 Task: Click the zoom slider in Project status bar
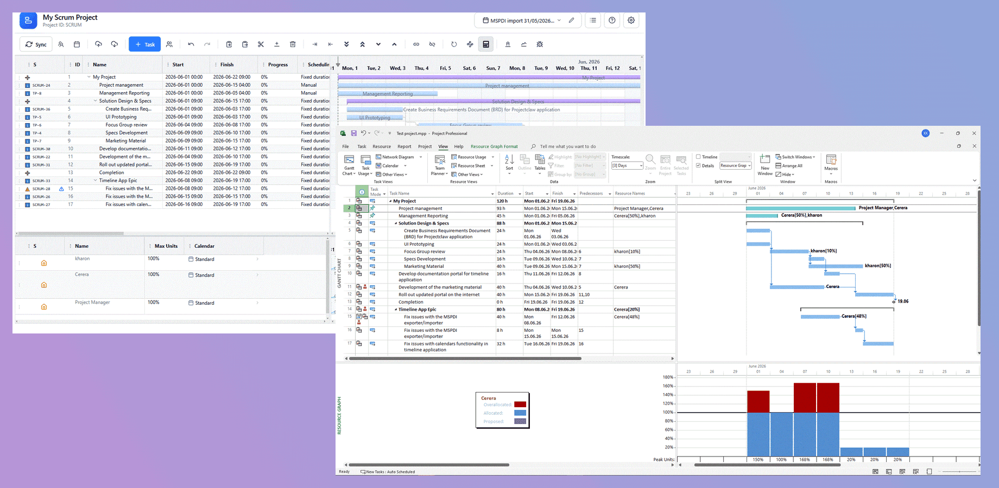coord(959,472)
